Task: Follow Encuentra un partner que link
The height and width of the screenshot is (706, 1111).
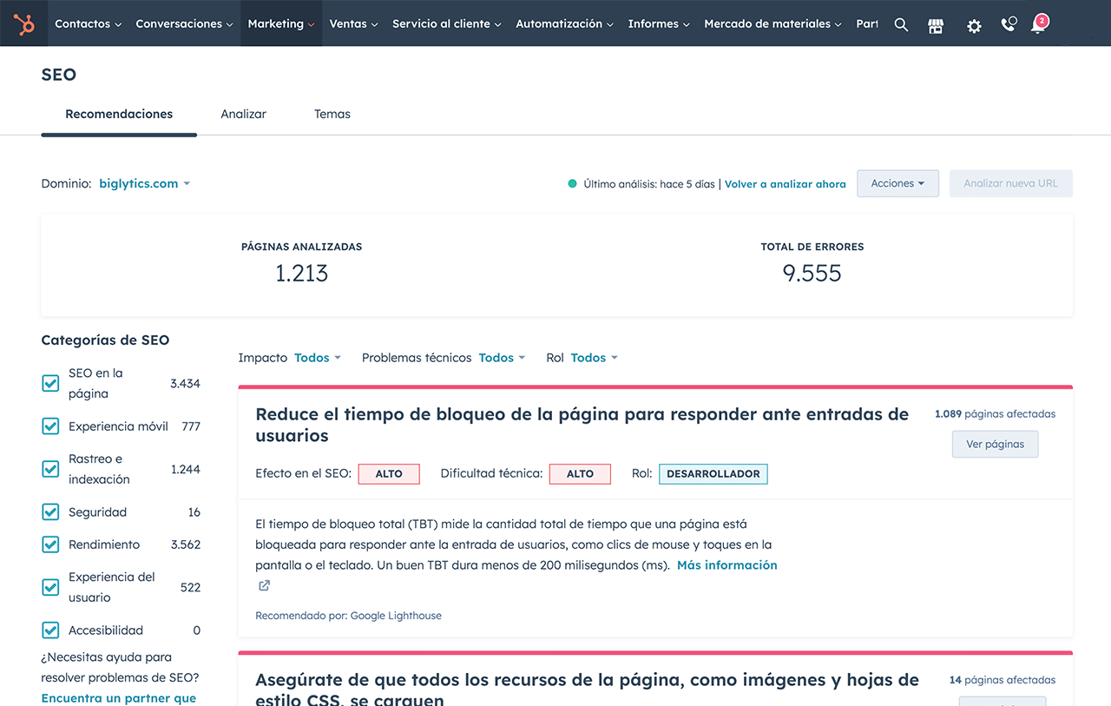Action: 119,698
